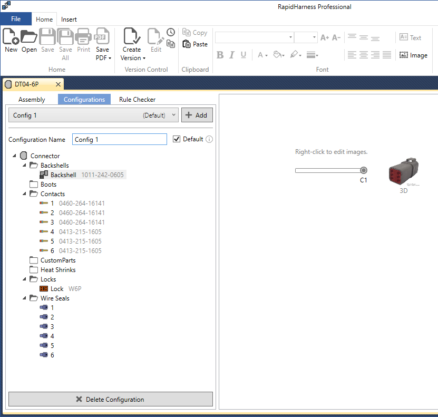Click the New document icon
The image size is (438, 417).
pyautogui.click(x=11, y=36)
